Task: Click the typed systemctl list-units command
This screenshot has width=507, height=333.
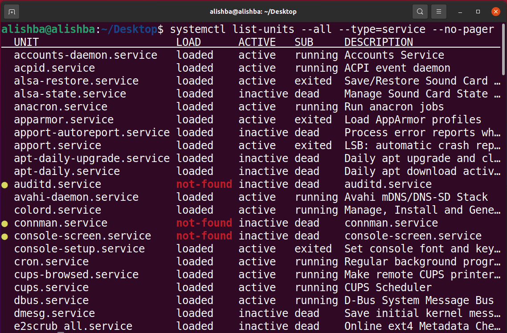Action: [332, 29]
